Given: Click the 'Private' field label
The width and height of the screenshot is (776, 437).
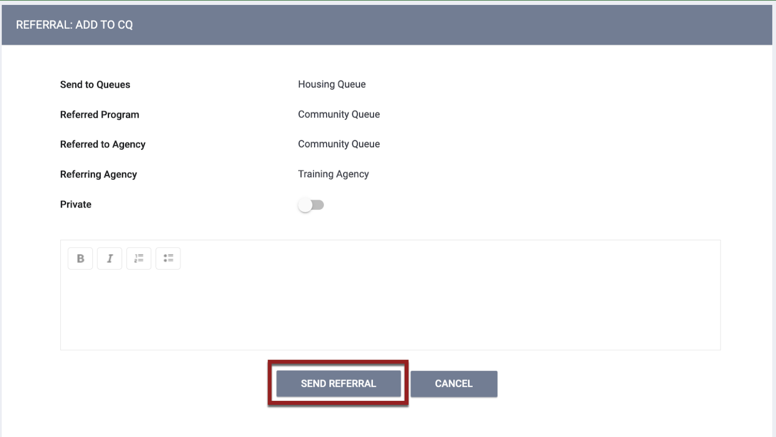Looking at the screenshot, I should click(76, 204).
